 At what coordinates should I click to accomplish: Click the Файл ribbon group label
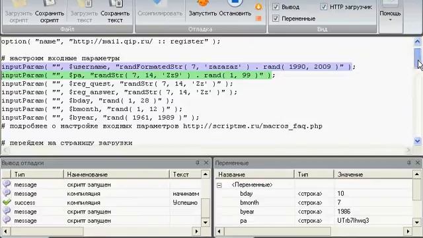tap(67, 29)
